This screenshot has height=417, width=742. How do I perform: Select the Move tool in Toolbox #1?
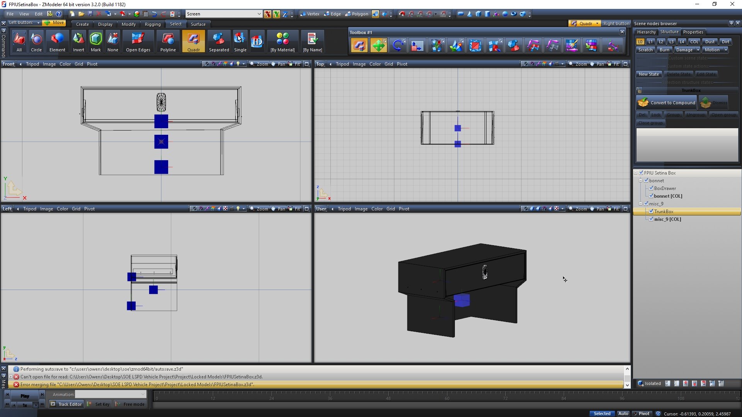tap(378, 46)
